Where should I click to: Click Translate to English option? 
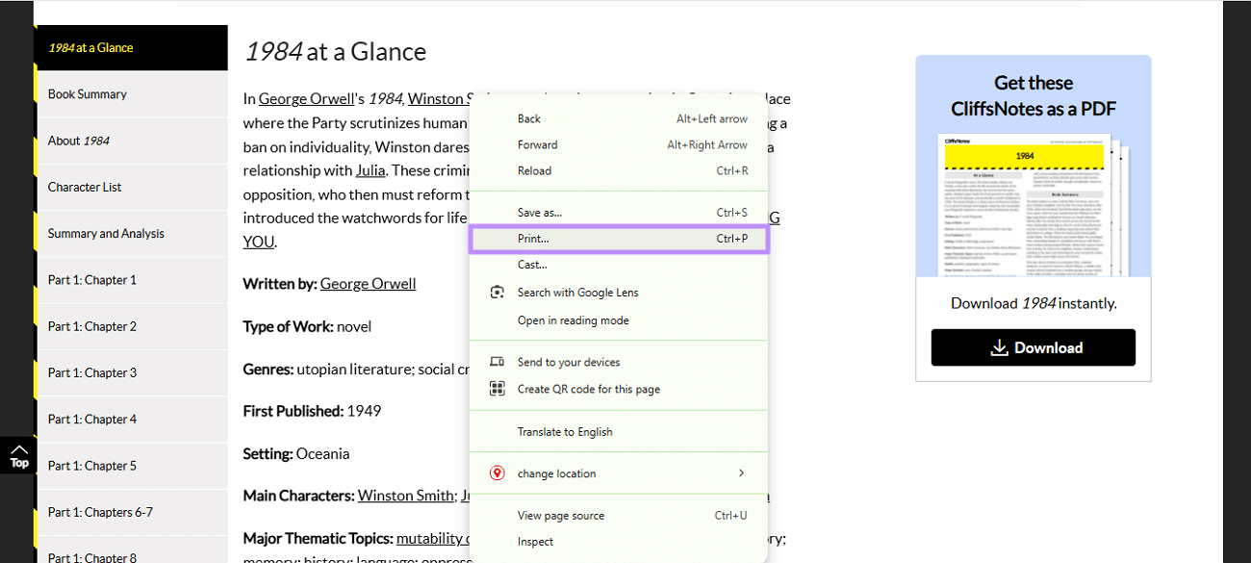pos(565,432)
